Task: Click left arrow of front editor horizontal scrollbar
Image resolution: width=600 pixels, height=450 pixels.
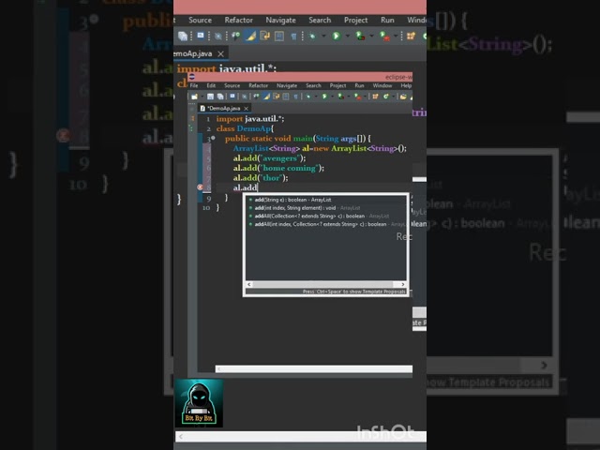Action: [x=218, y=368]
